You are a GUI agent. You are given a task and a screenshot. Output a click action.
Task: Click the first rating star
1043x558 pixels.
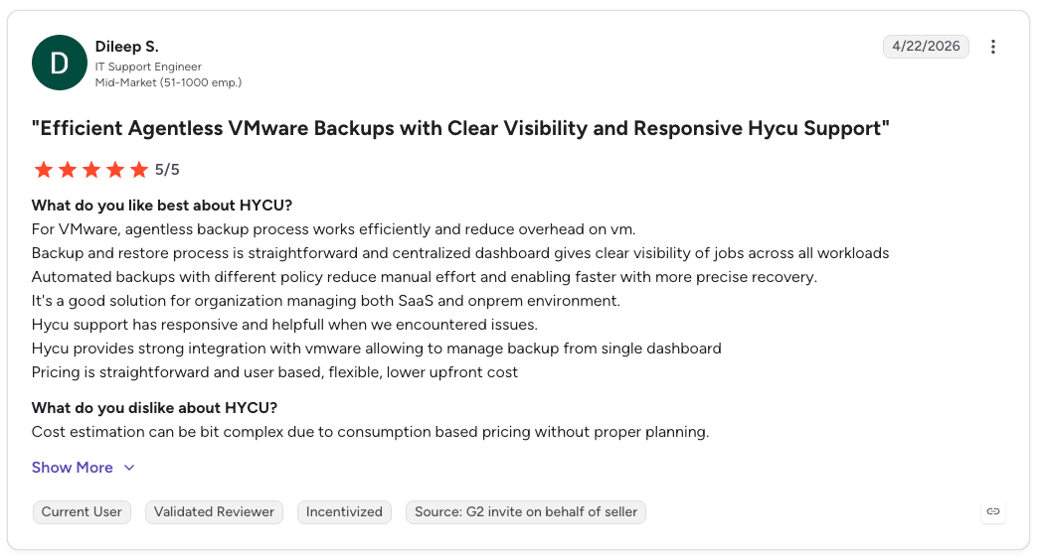coord(44,170)
